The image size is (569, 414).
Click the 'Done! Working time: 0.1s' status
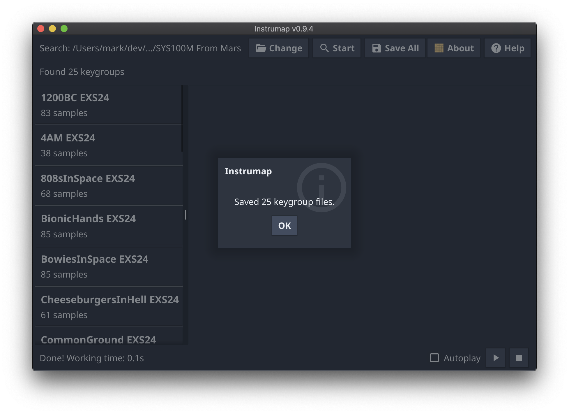(92, 358)
